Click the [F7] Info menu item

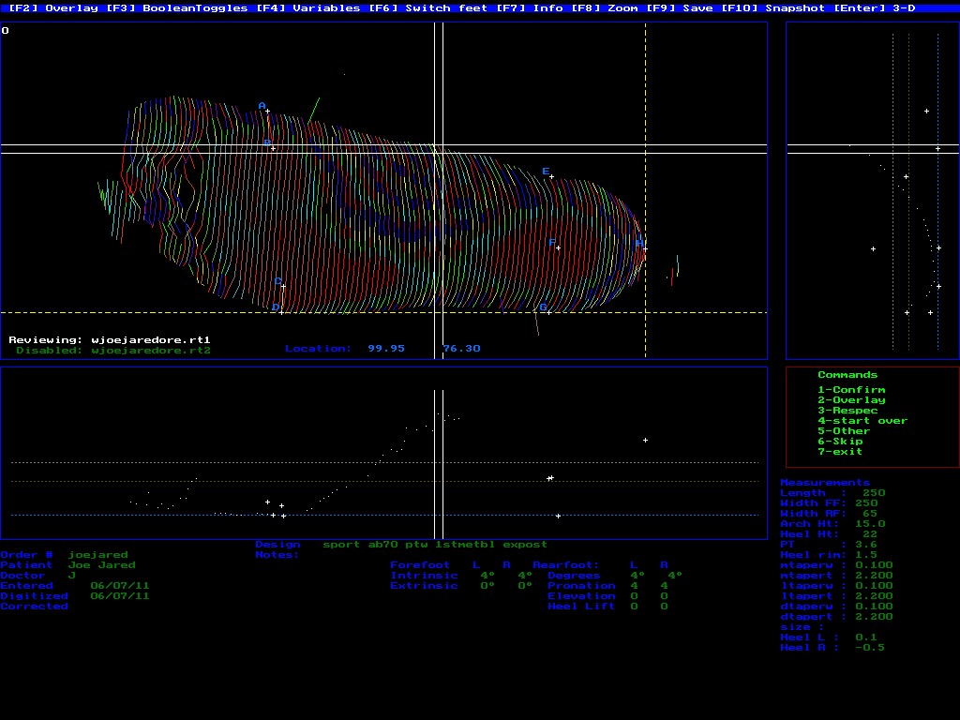(x=530, y=7)
